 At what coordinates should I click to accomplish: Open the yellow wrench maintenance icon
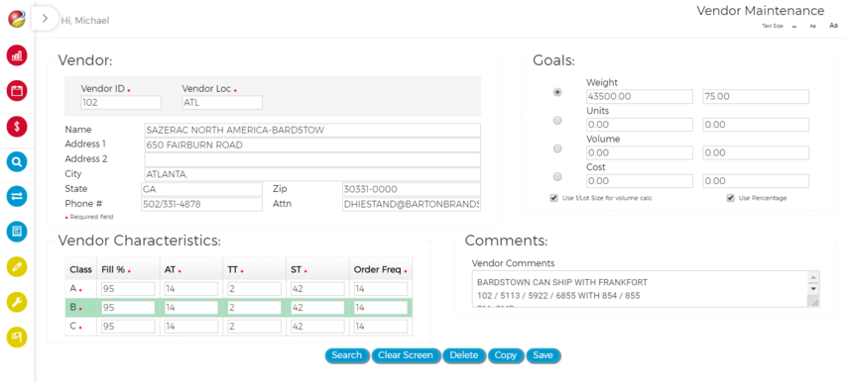click(x=17, y=302)
